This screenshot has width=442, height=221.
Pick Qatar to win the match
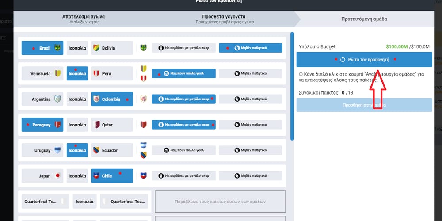click(112, 125)
